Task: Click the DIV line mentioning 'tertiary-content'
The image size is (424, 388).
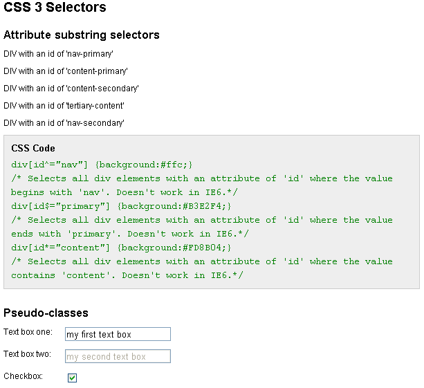Action: (64, 106)
